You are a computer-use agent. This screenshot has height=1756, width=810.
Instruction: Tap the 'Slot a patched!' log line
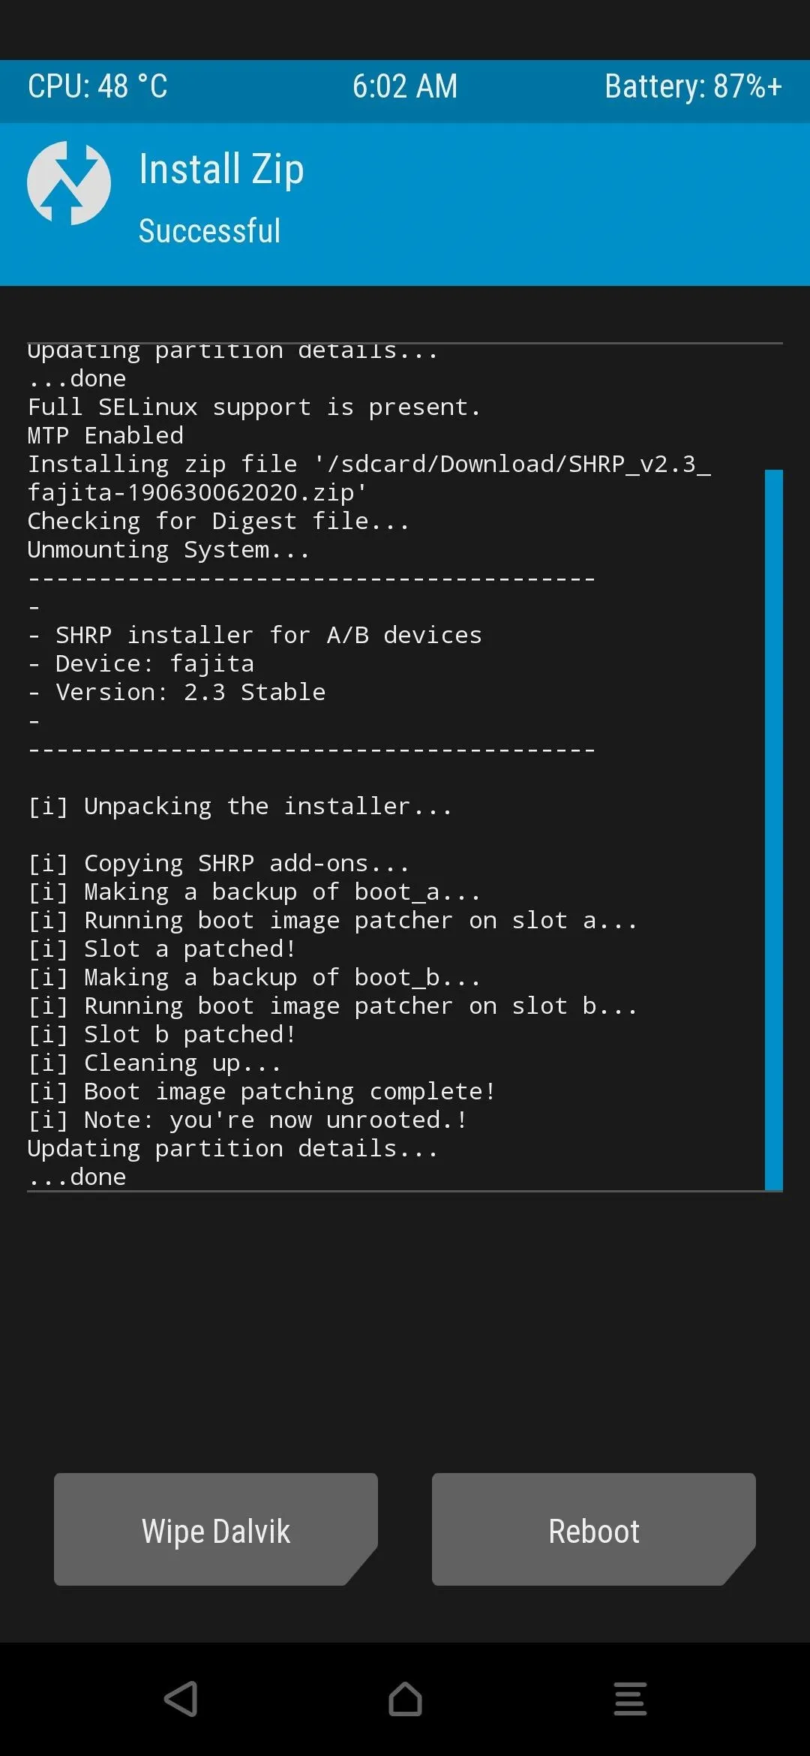tap(162, 949)
